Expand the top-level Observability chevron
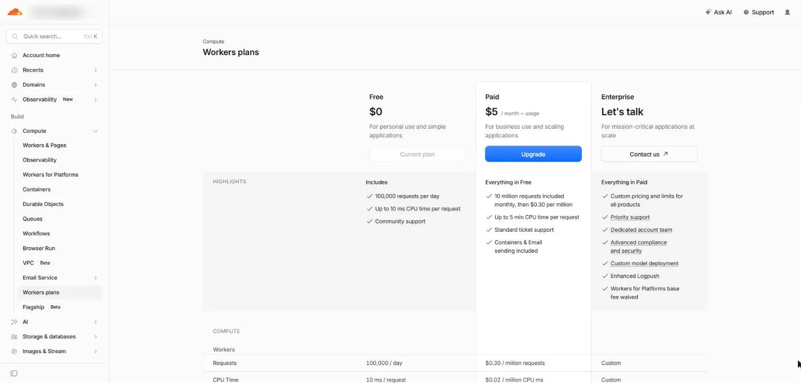 96,99
